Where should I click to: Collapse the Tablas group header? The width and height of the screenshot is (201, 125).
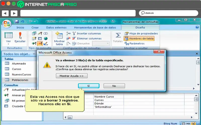19,59
